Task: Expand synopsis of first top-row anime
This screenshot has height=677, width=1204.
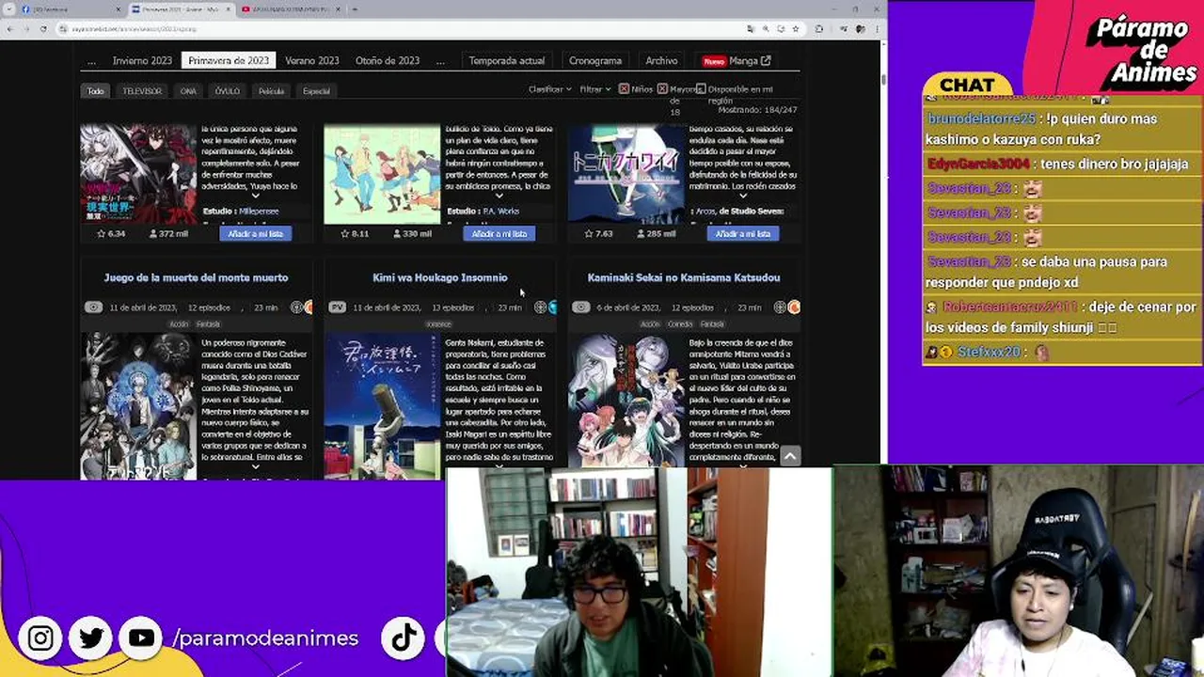Action: coord(255,197)
